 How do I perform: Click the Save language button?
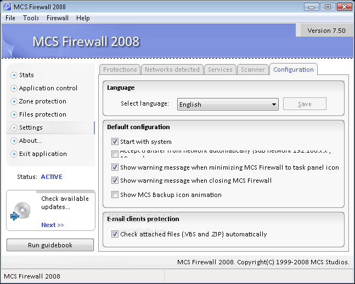305,104
